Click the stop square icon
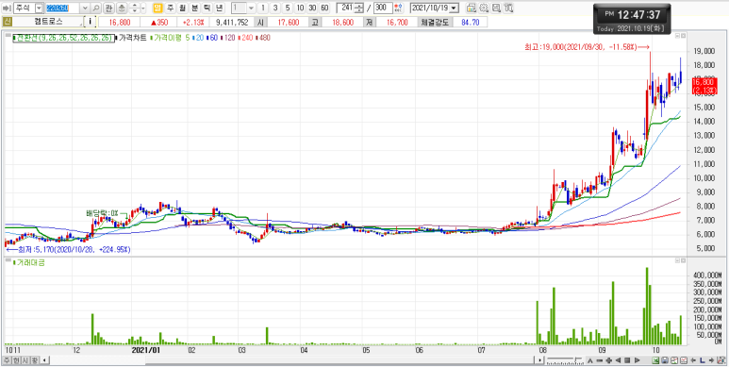The image size is (729, 367). coord(627,360)
